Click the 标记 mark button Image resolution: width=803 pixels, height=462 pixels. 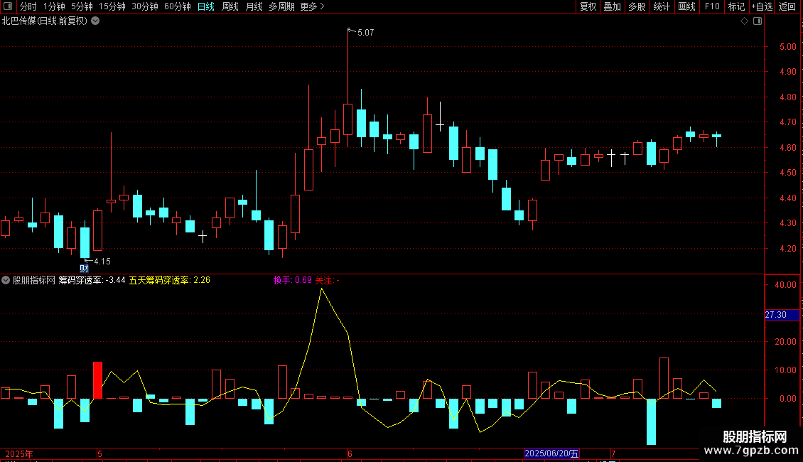pos(736,6)
